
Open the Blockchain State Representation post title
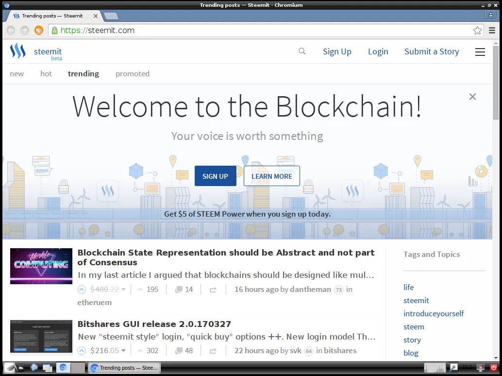226,257
